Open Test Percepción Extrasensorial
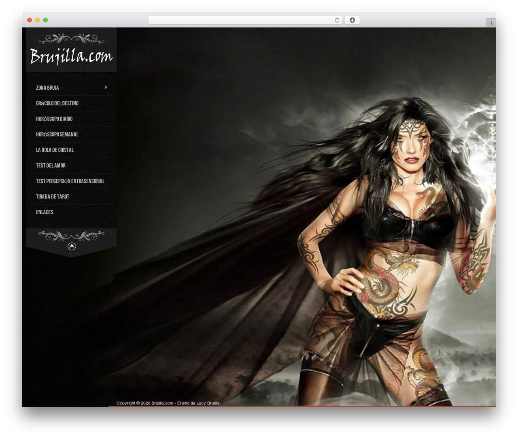518x438 pixels. coord(70,181)
